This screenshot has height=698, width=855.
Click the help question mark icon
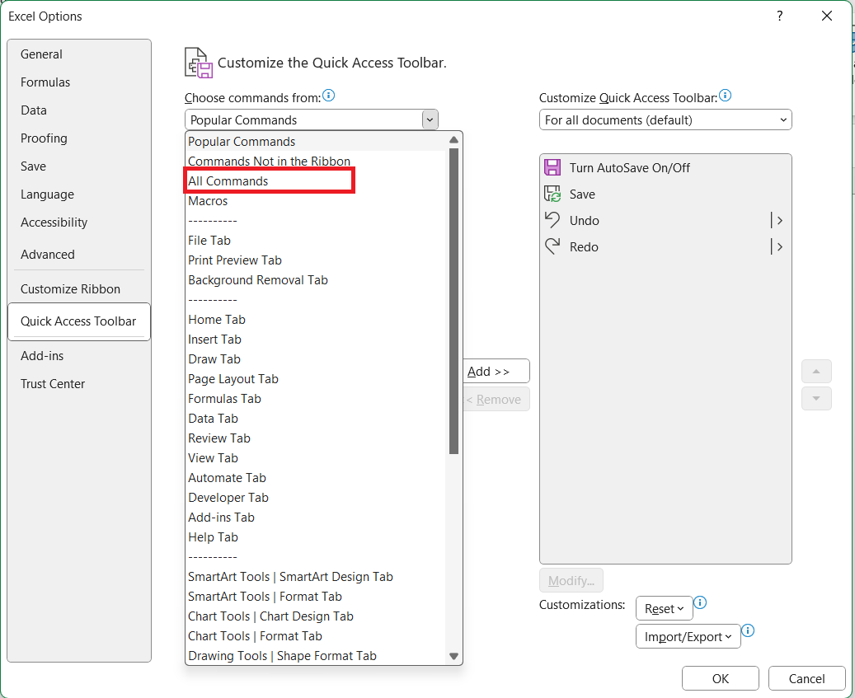coord(780,16)
